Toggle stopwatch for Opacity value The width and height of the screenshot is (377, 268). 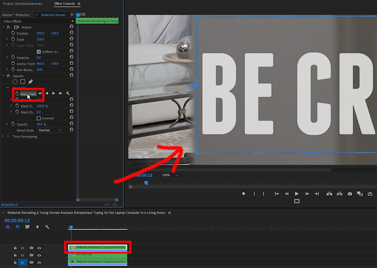13,124
